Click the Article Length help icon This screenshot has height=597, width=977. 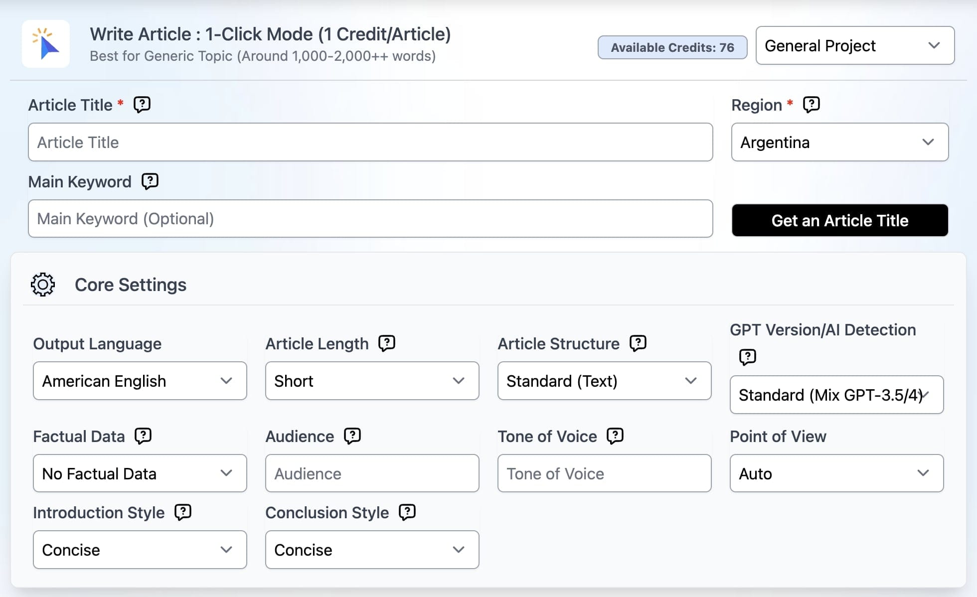tap(386, 343)
